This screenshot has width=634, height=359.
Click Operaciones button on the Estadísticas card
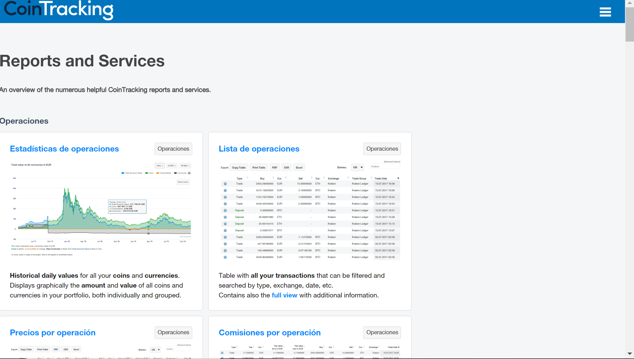tap(173, 149)
